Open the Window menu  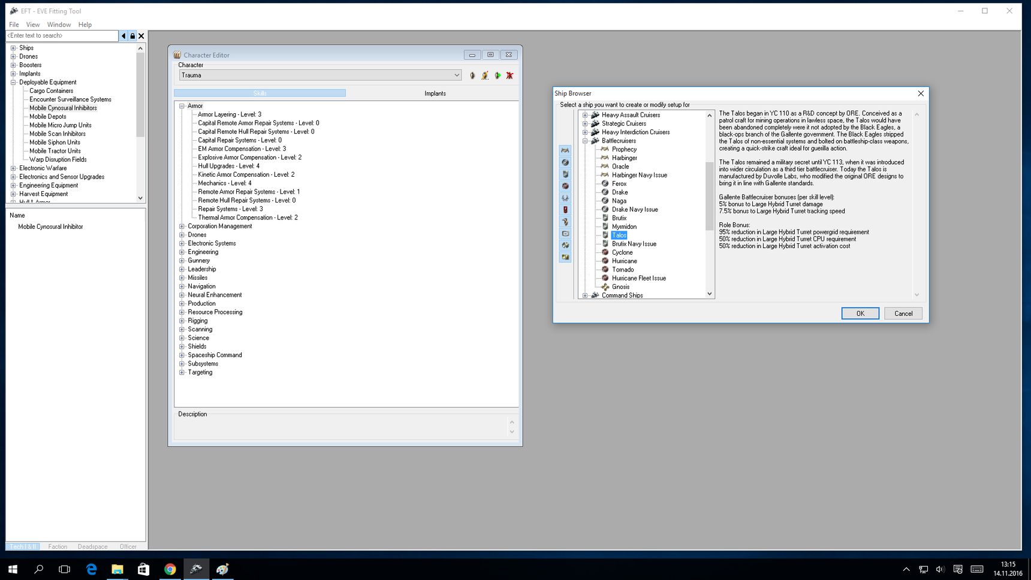[x=59, y=25]
